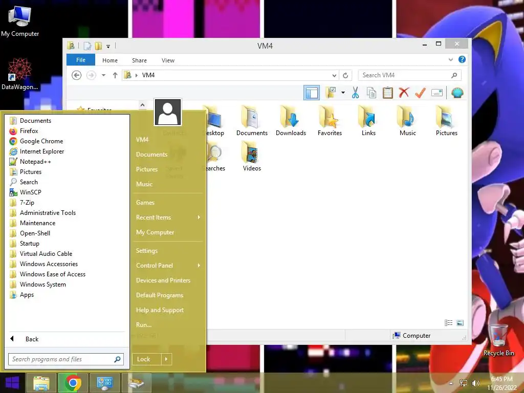Show hidden icons arrow in system tray

(x=451, y=383)
